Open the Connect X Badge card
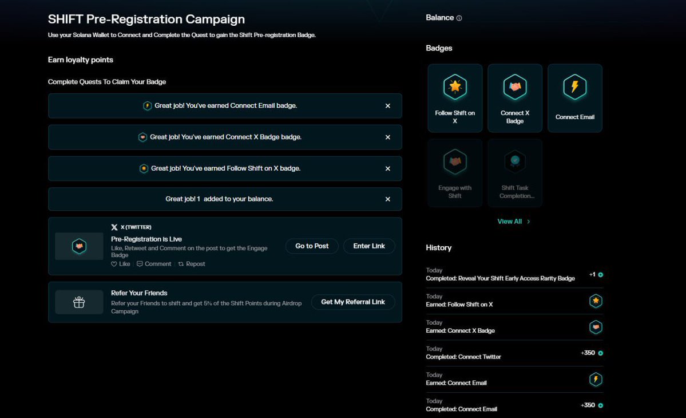The height and width of the screenshot is (418, 686). pos(515,98)
